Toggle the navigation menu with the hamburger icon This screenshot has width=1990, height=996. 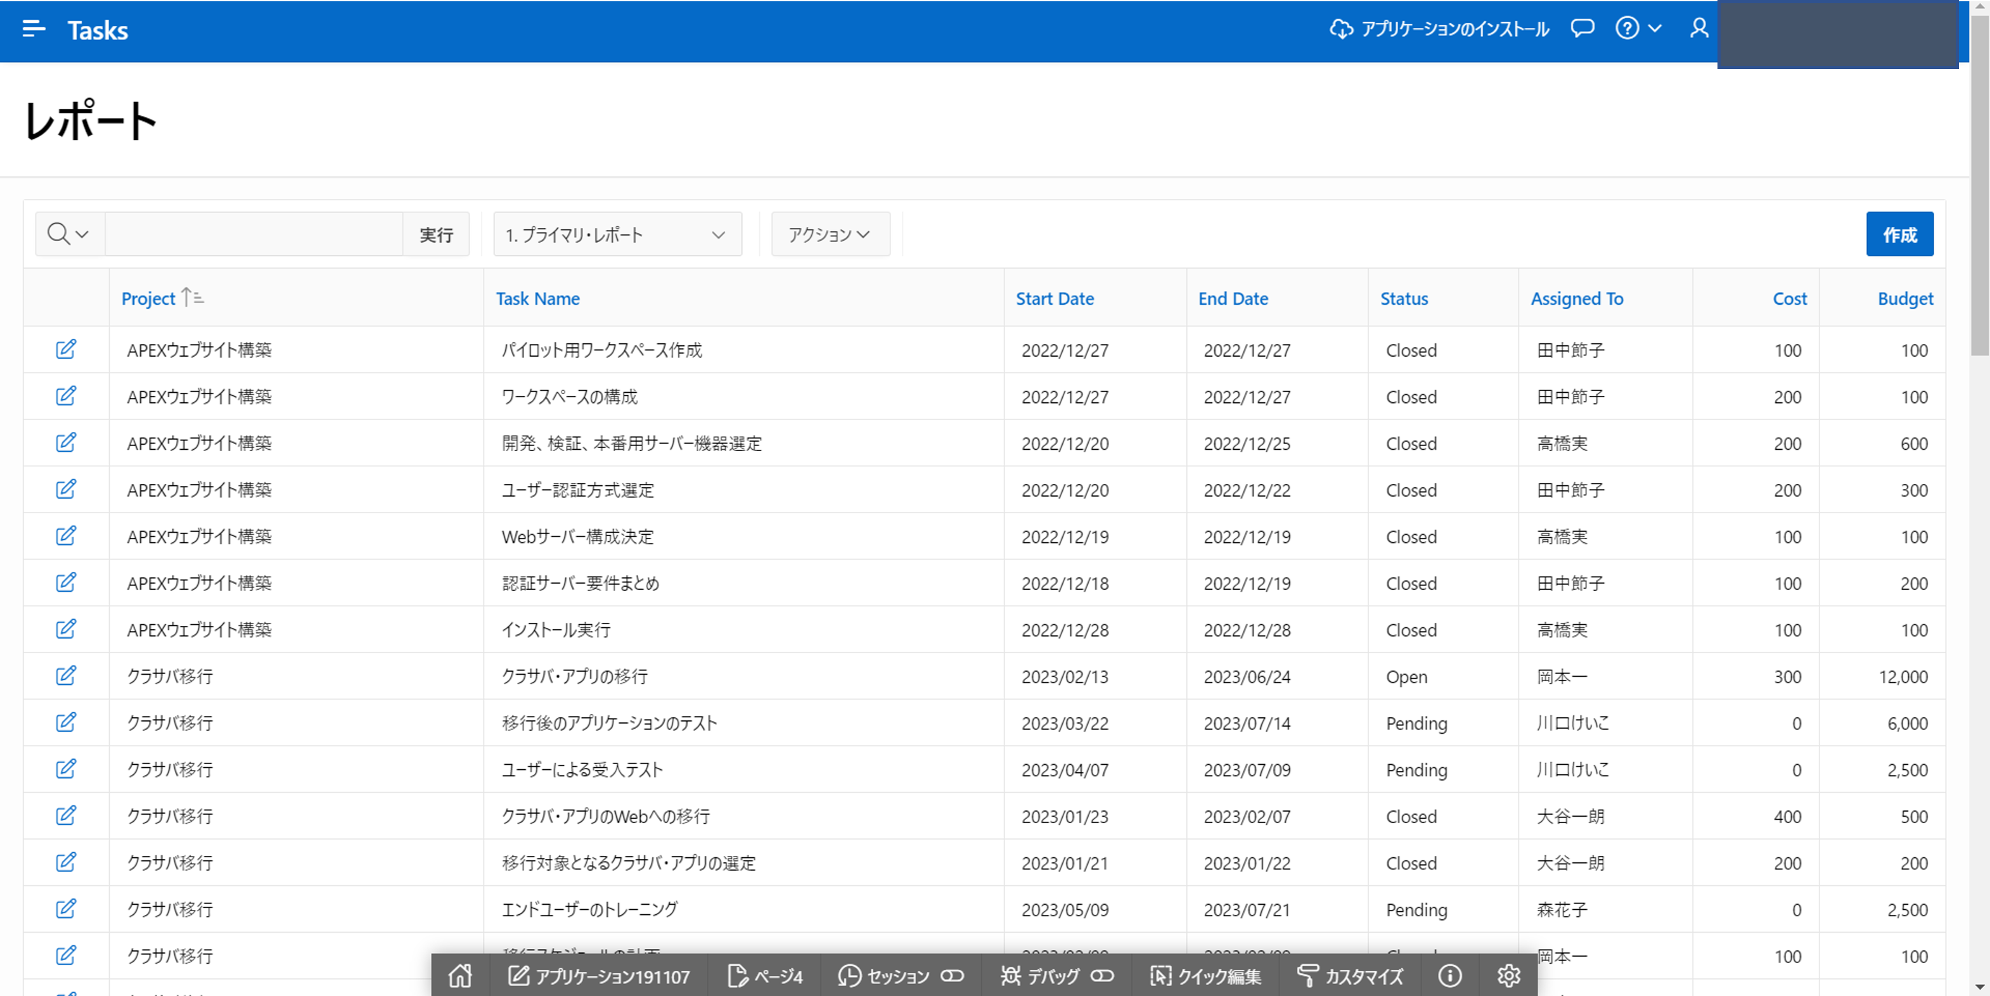click(33, 29)
